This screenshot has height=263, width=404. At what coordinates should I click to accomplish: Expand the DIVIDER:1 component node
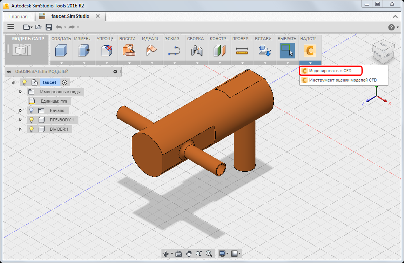pyautogui.click(x=20, y=129)
